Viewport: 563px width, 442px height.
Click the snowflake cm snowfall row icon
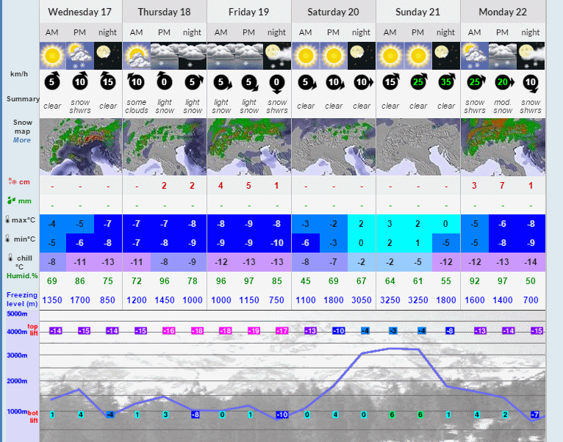pyautogui.click(x=12, y=181)
